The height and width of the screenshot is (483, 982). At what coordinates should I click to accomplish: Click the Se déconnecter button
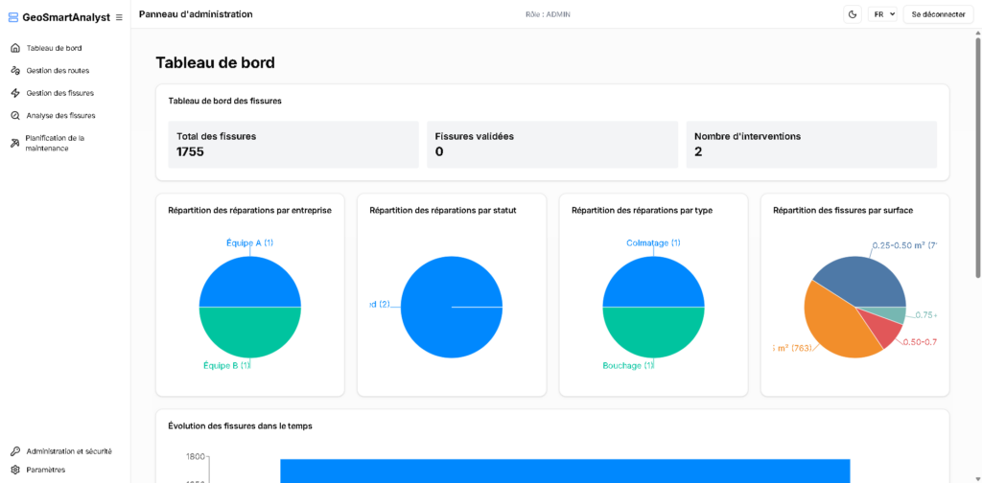click(x=938, y=14)
